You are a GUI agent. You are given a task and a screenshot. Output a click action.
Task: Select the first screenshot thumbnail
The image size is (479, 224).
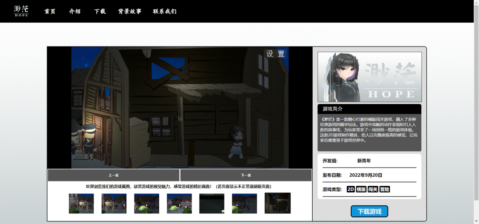81,204
